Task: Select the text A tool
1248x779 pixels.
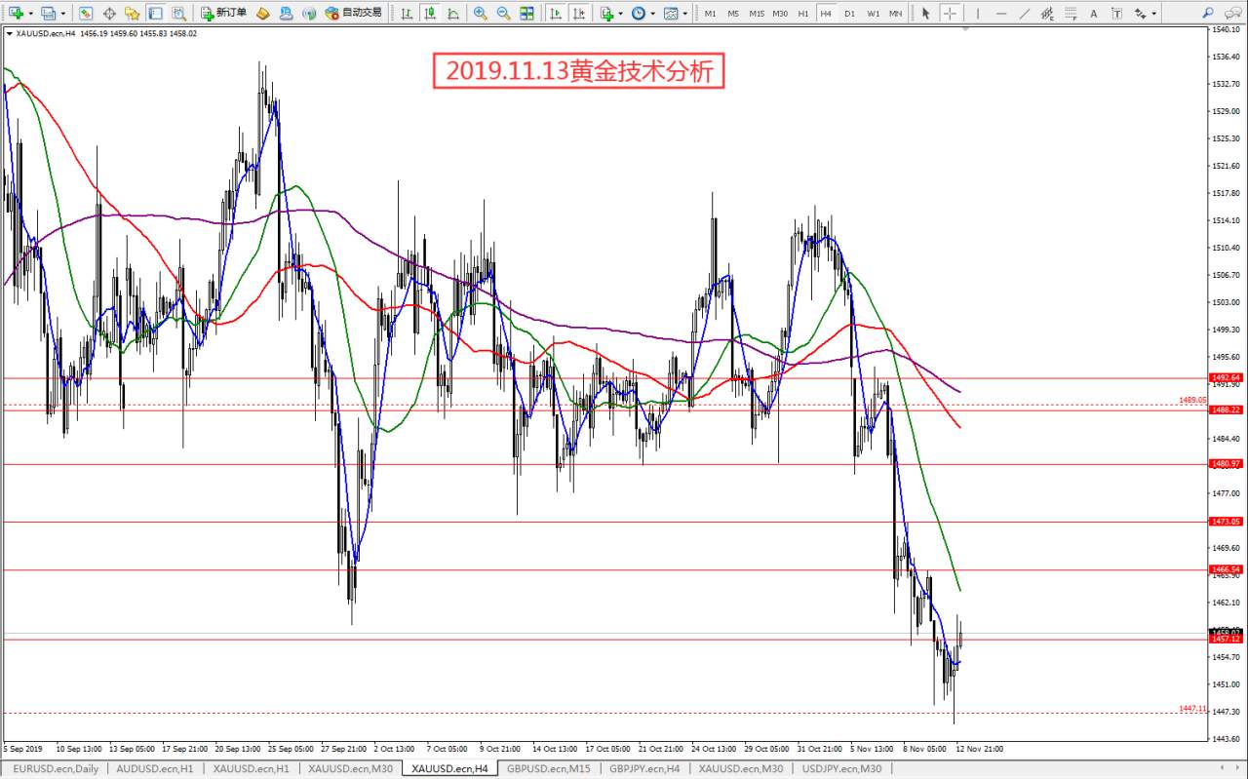Action: (1093, 13)
